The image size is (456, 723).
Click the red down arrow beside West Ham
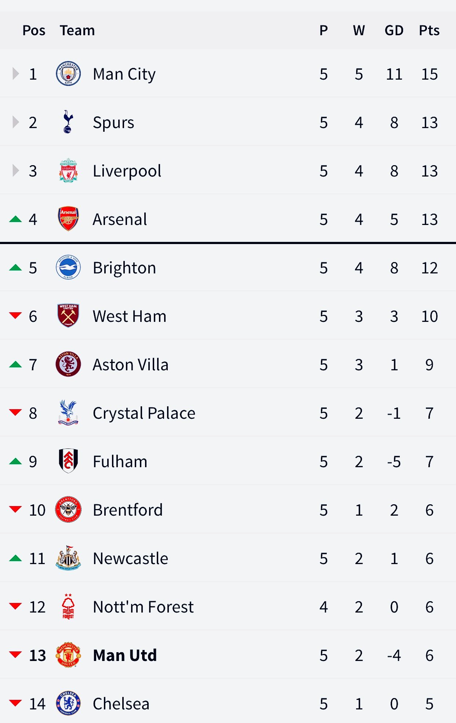(15, 316)
